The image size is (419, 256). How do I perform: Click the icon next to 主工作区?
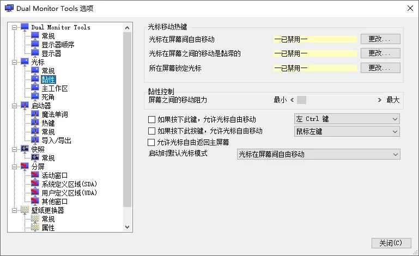(35, 88)
